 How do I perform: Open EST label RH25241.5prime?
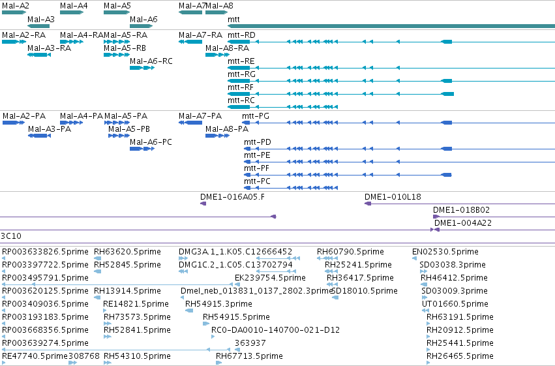click(358, 265)
